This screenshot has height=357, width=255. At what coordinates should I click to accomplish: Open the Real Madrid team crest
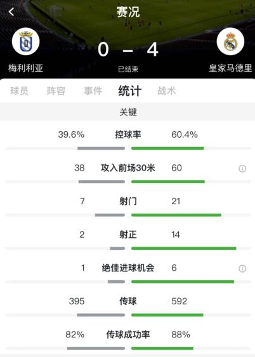[x=230, y=41]
